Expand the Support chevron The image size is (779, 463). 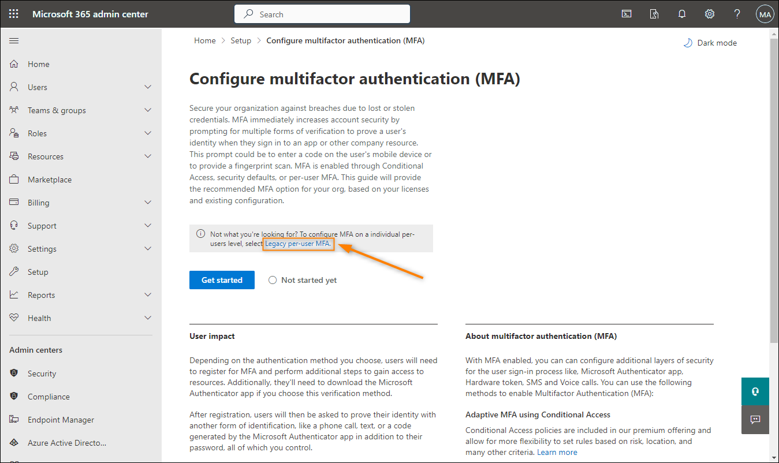(148, 226)
